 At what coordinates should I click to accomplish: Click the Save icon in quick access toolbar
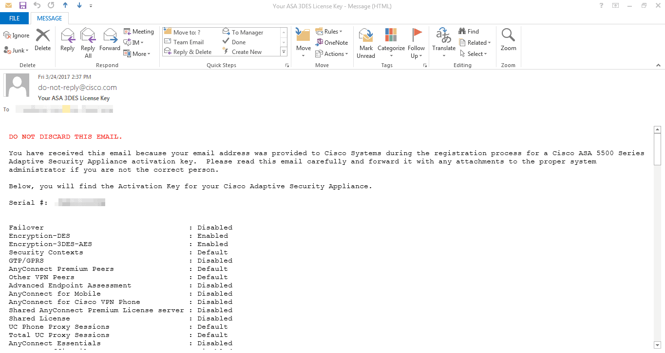pos(22,6)
